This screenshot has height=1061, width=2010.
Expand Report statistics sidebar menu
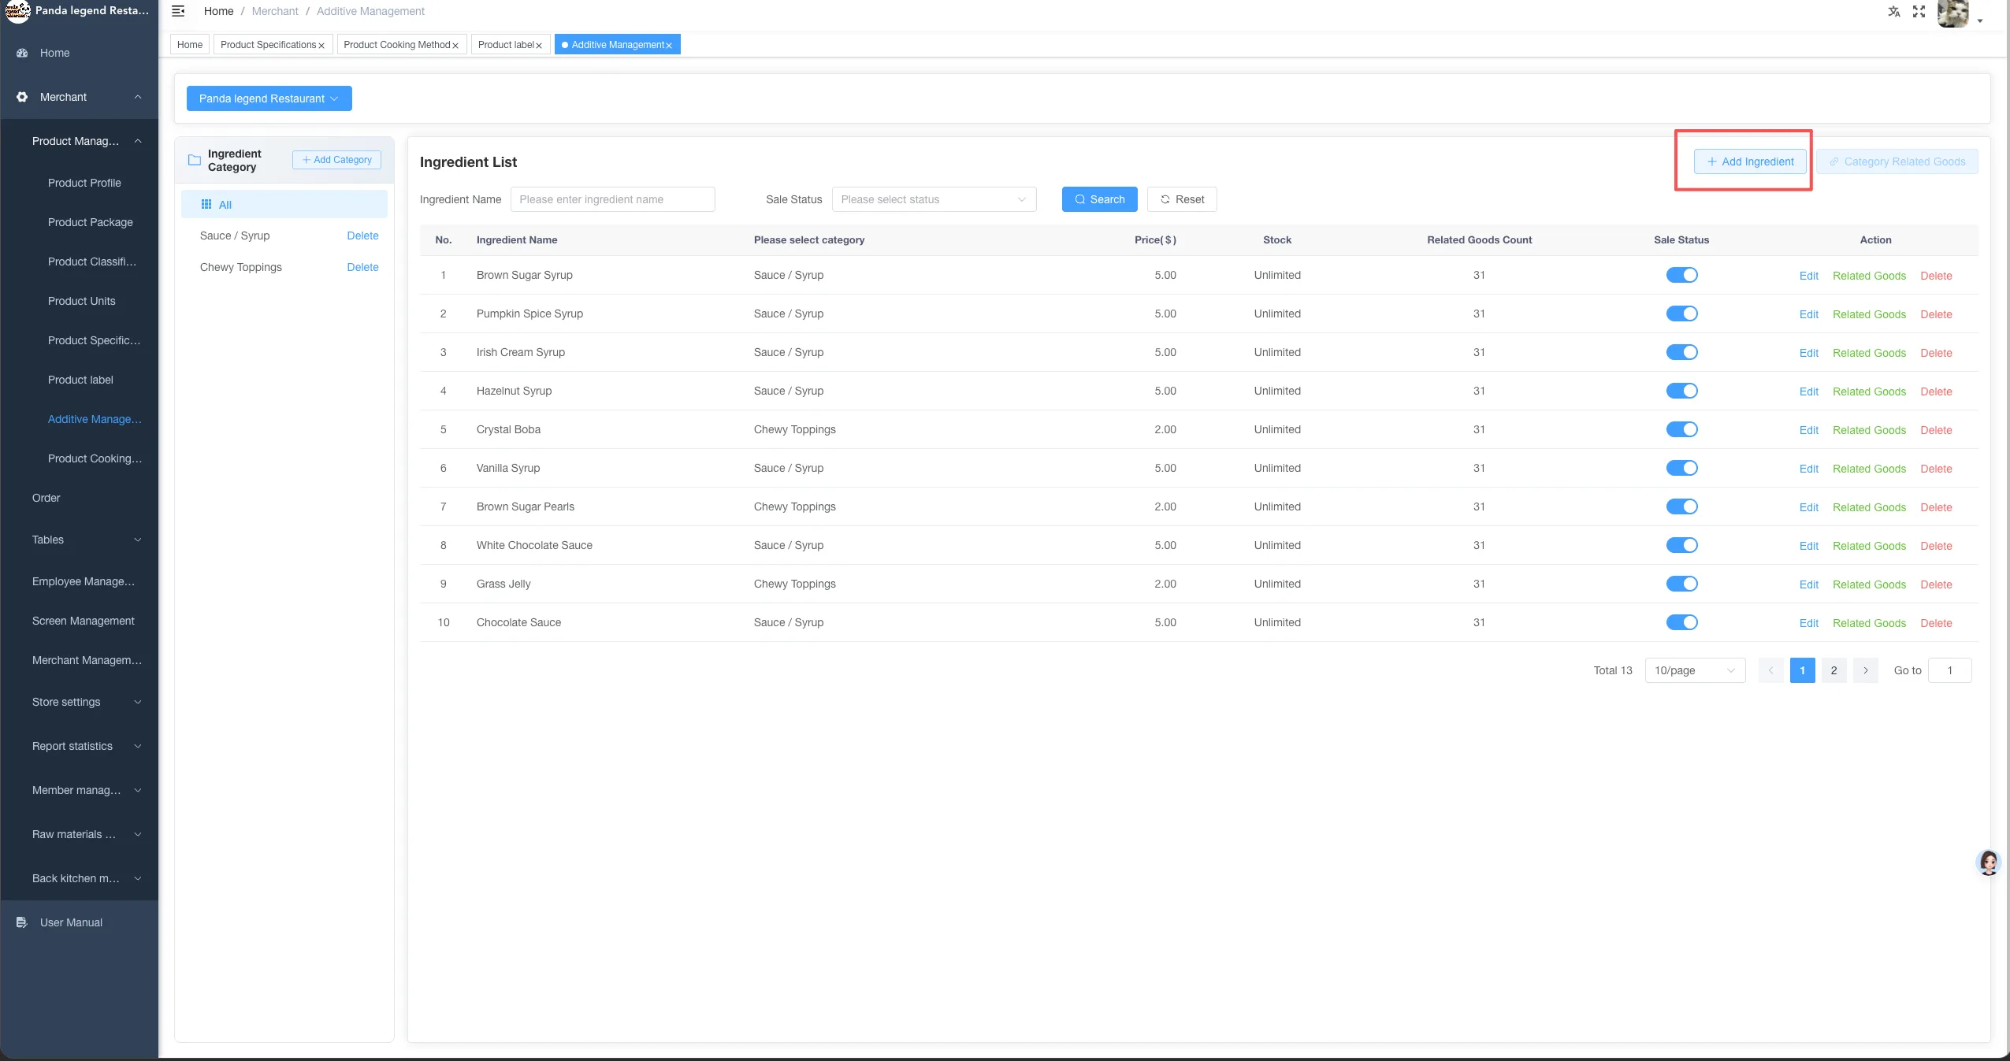tap(79, 746)
